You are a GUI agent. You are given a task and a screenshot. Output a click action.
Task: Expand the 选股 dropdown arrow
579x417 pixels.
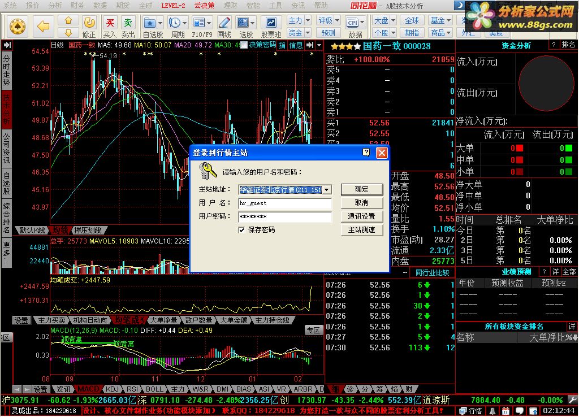click(x=253, y=23)
